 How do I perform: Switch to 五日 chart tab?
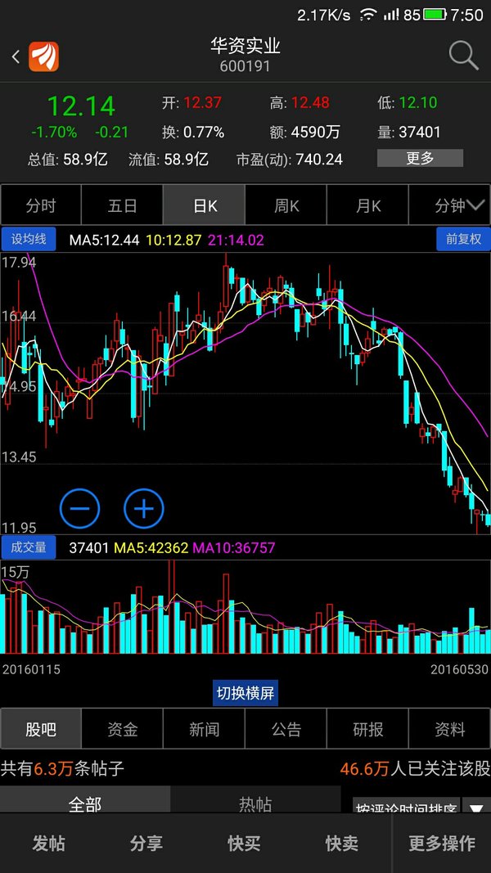[123, 205]
